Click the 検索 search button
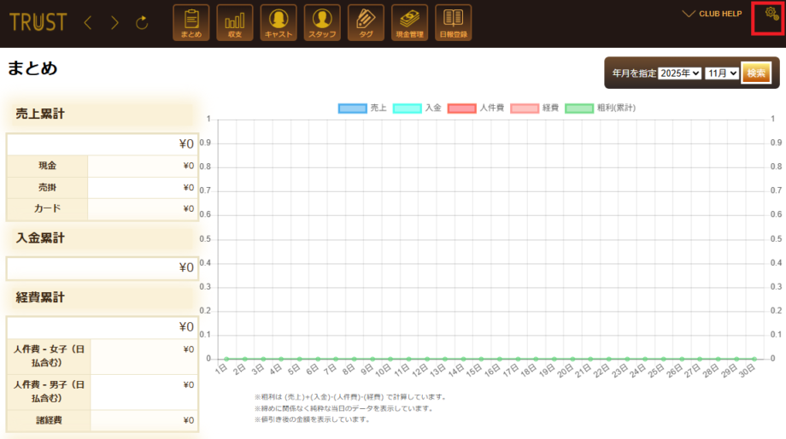This screenshot has width=786, height=439. (x=756, y=73)
